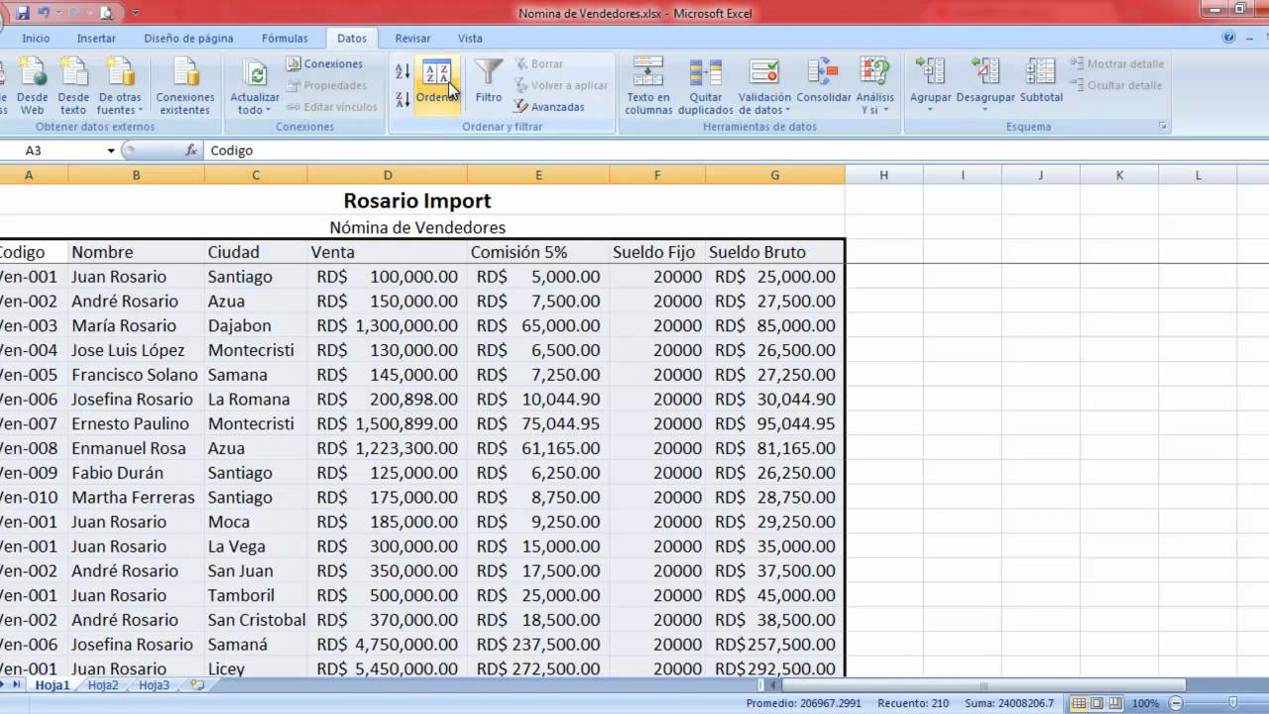Import data Desde texto
Viewport: 1269px width, 714px height.
click(72, 85)
